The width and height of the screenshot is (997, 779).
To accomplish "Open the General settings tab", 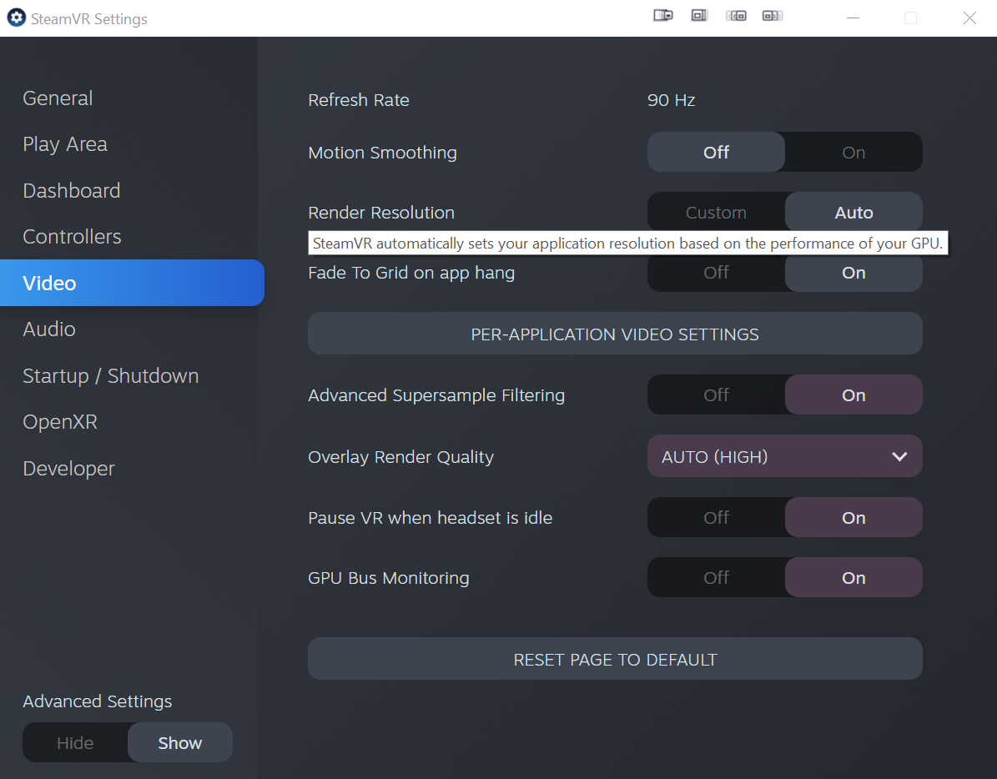I will 58,98.
